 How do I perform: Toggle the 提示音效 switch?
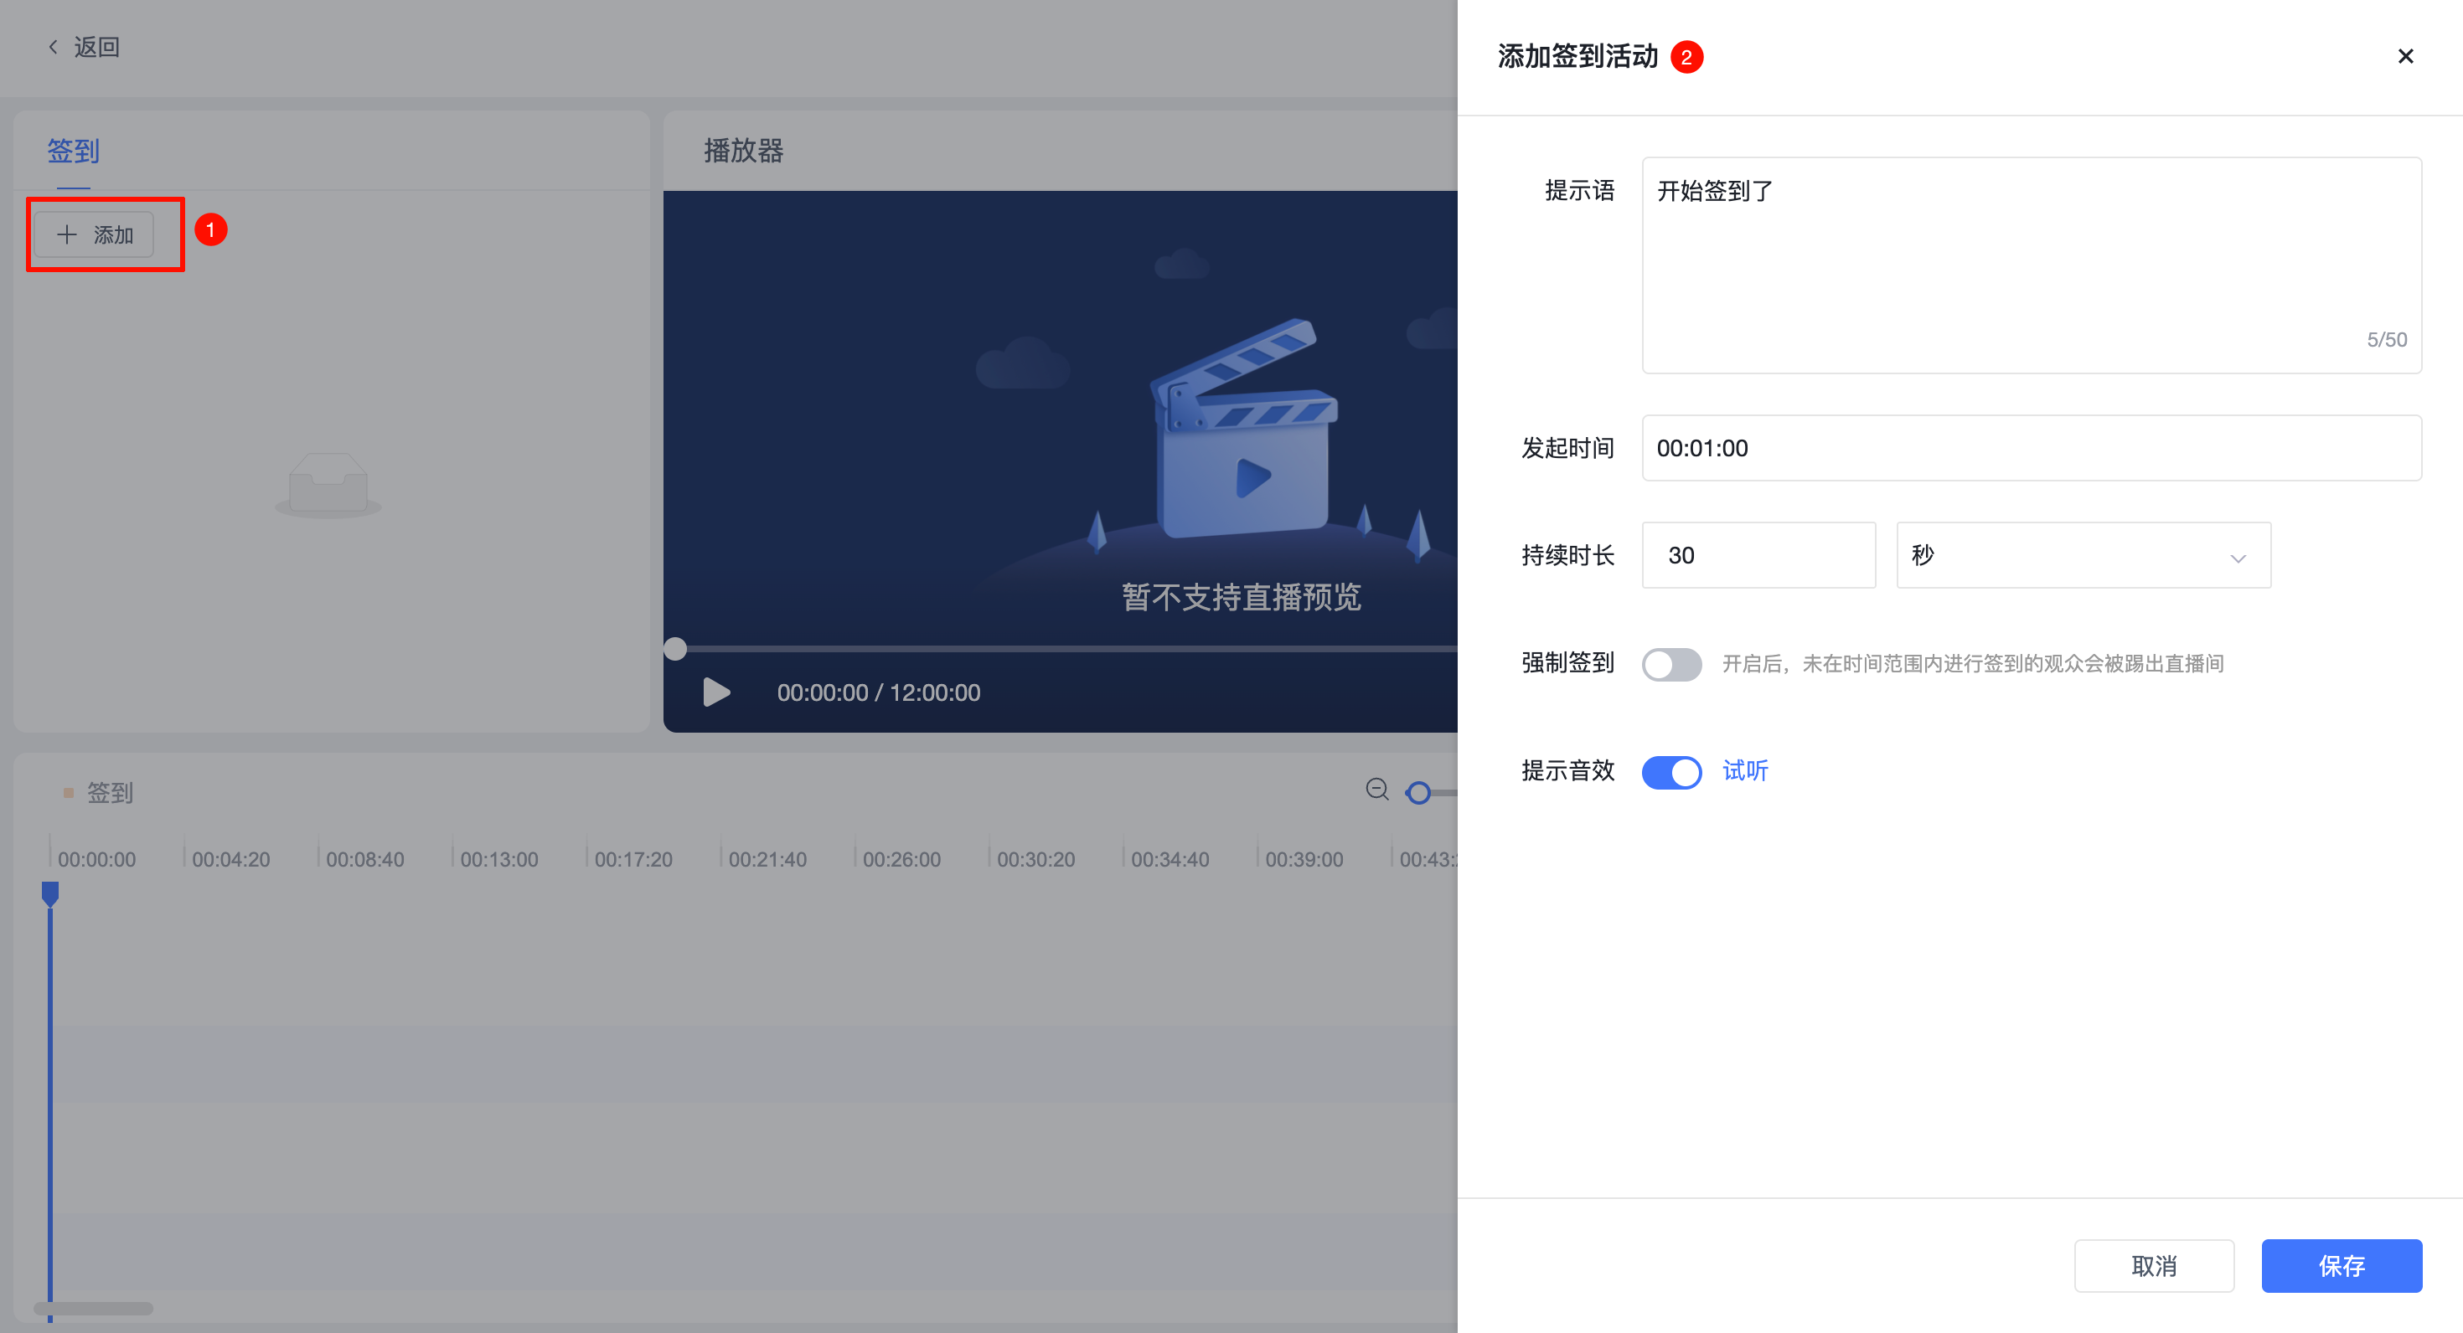1670,771
